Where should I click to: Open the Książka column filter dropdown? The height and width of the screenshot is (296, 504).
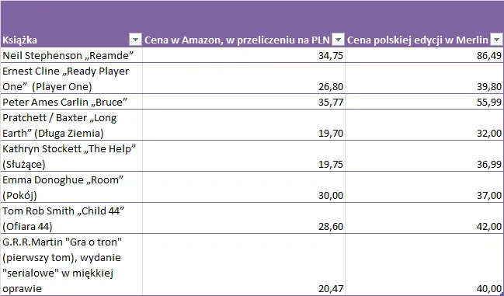135,40
